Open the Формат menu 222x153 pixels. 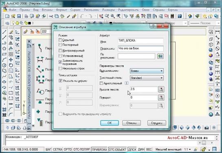[62, 10]
